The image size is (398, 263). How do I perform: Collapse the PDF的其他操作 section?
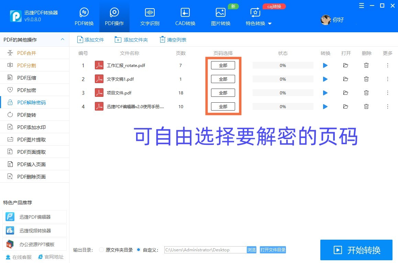[63, 39]
